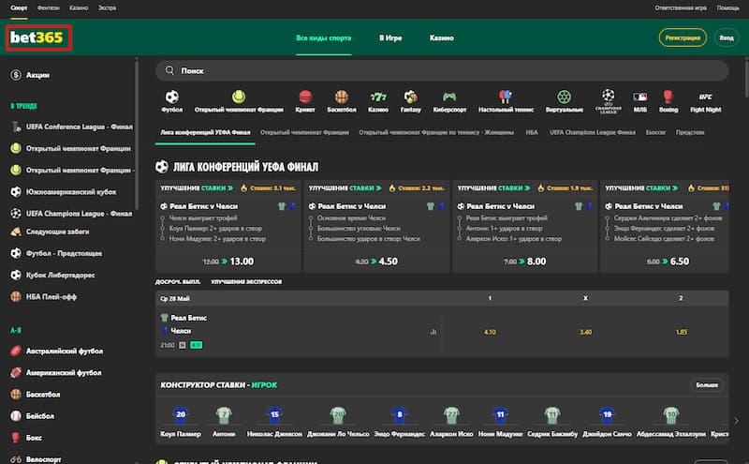The width and height of the screenshot is (749, 464).
Task: Select player Антони shirt 7
Action: tap(224, 421)
